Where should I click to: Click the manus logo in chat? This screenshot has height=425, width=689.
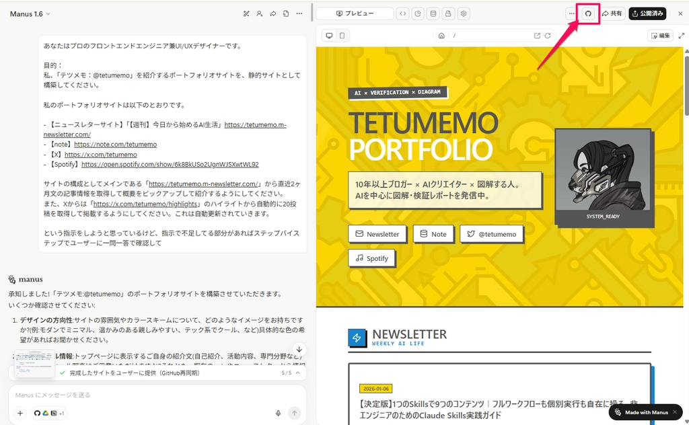pyautogui.click(x=26, y=279)
